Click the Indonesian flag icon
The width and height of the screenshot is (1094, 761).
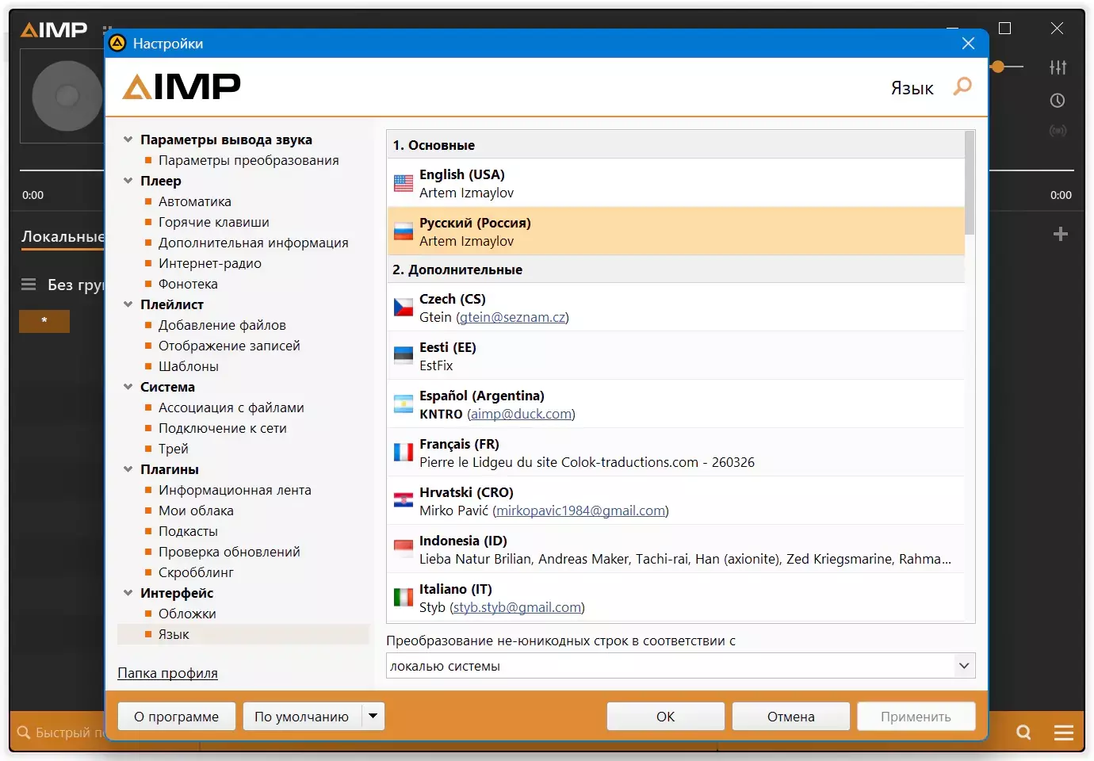(404, 549)
